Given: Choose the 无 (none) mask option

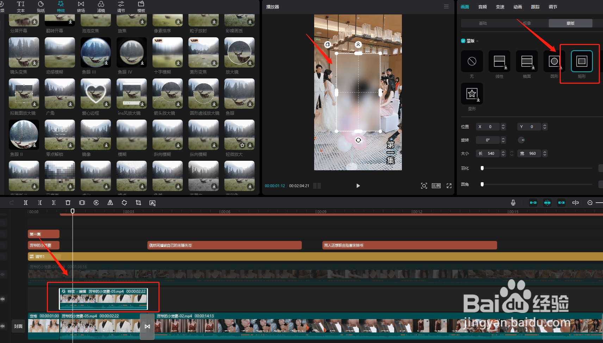Looking at the screenshot, I should 472,61.
